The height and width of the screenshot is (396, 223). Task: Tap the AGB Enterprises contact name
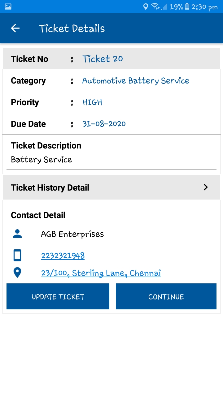(x=72, y=234)
